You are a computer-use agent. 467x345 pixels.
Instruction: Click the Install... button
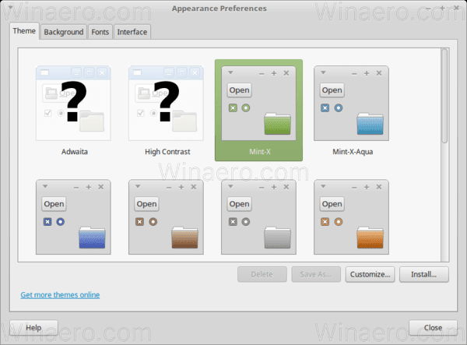click(424, 274)
